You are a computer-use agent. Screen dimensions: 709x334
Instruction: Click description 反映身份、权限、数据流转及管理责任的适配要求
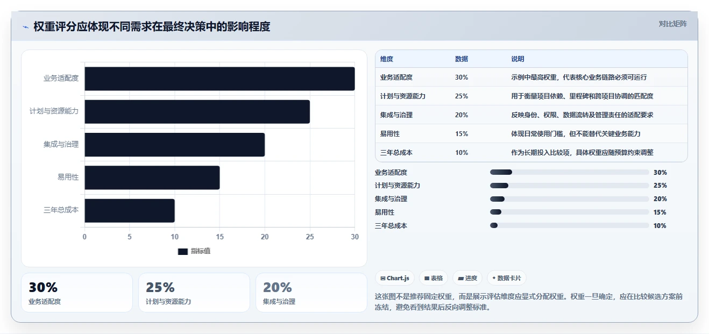(x=582, y=115)
